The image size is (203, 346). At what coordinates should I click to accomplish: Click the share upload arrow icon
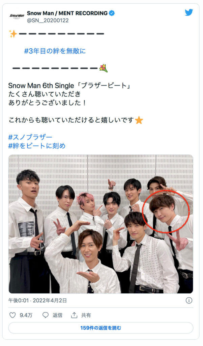click(x=74, y=315)
